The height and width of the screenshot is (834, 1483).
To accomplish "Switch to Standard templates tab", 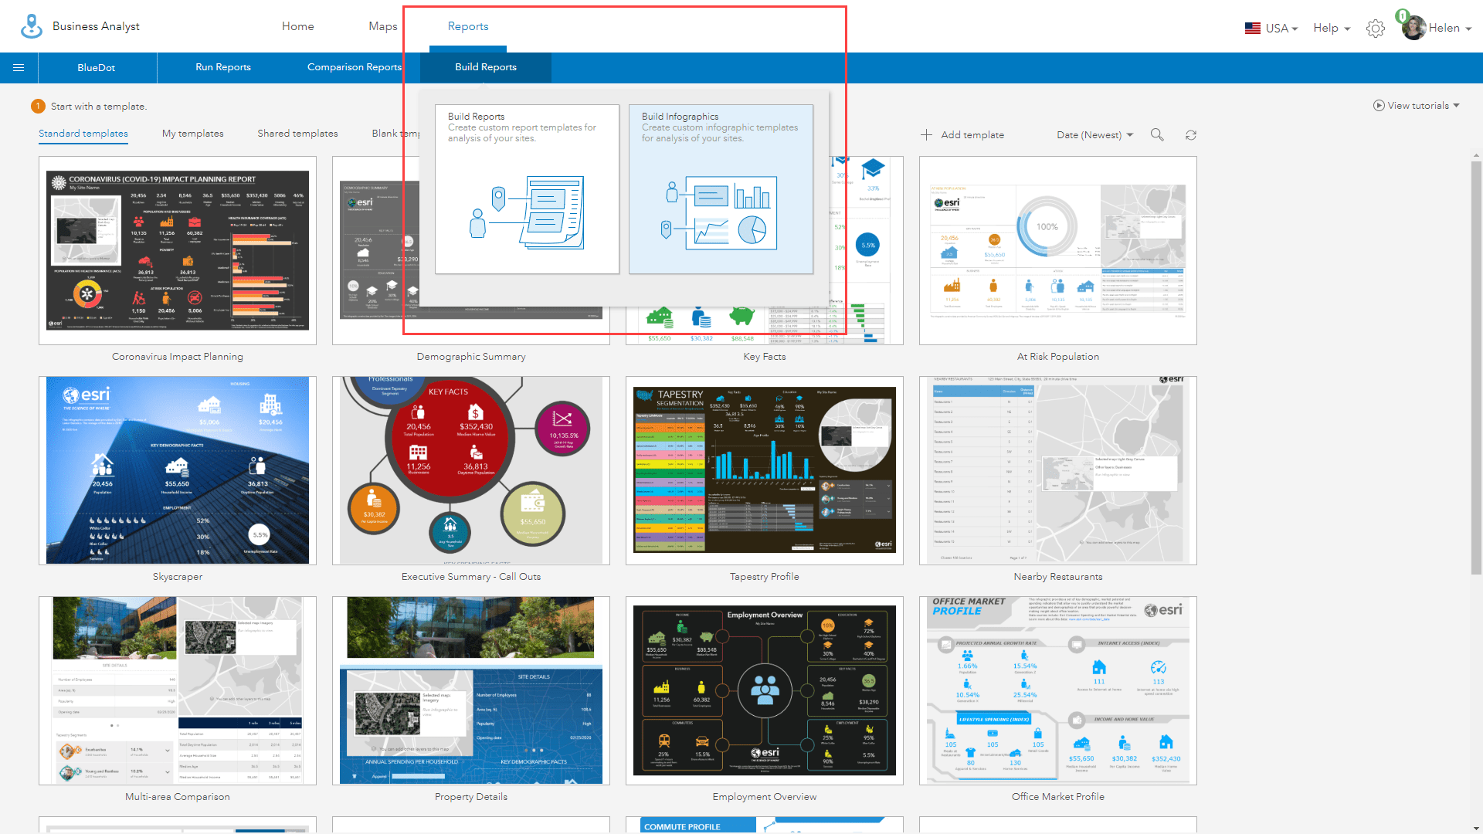I will 83,134.
